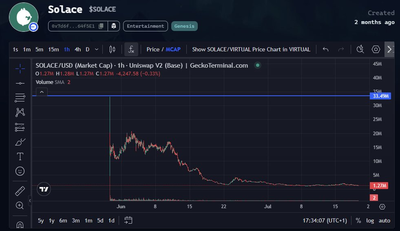
Task: Expand the timeframe interval dropdown
Action: pos(96,49)
